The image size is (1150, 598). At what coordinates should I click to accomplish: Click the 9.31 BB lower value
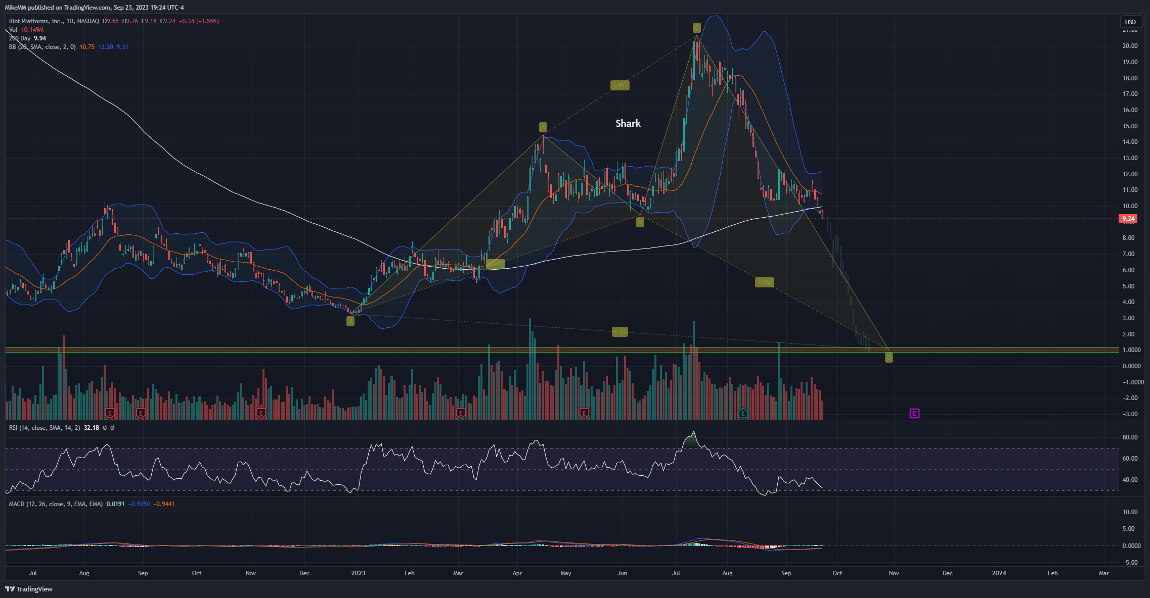coord(122,47)
